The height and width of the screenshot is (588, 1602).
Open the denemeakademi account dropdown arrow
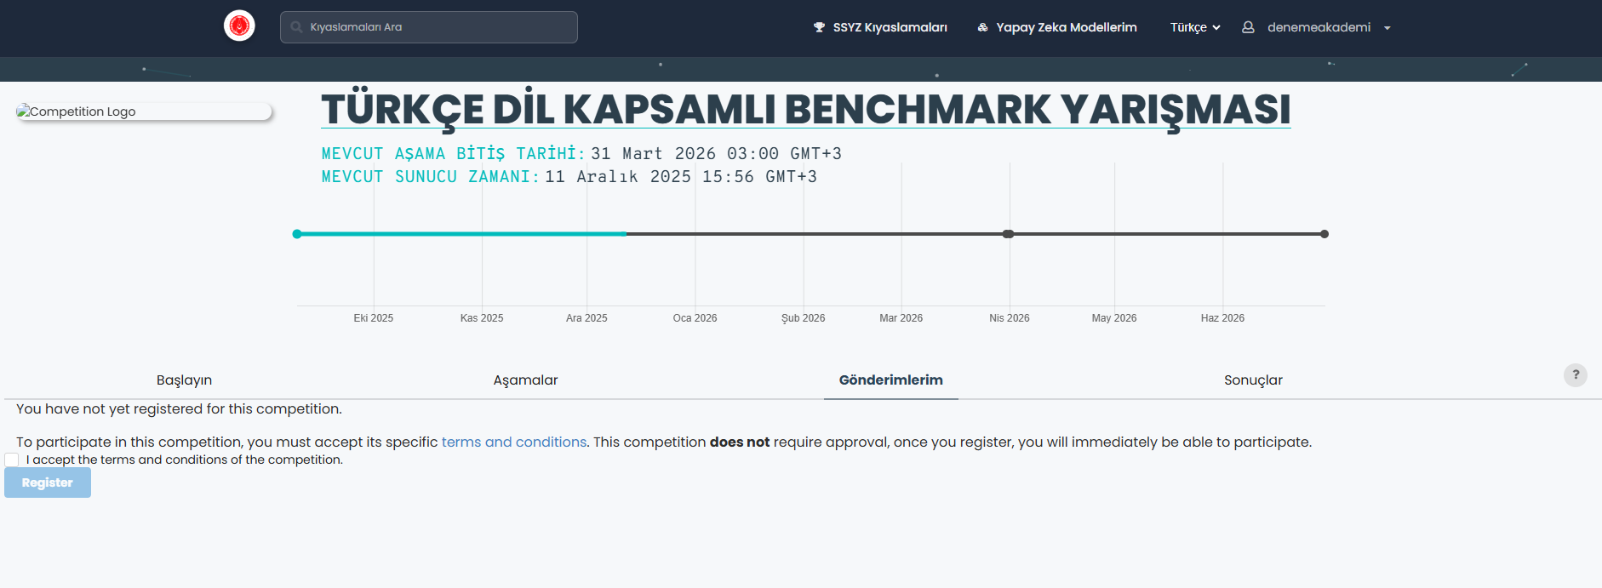click(x=1387, y=28)
